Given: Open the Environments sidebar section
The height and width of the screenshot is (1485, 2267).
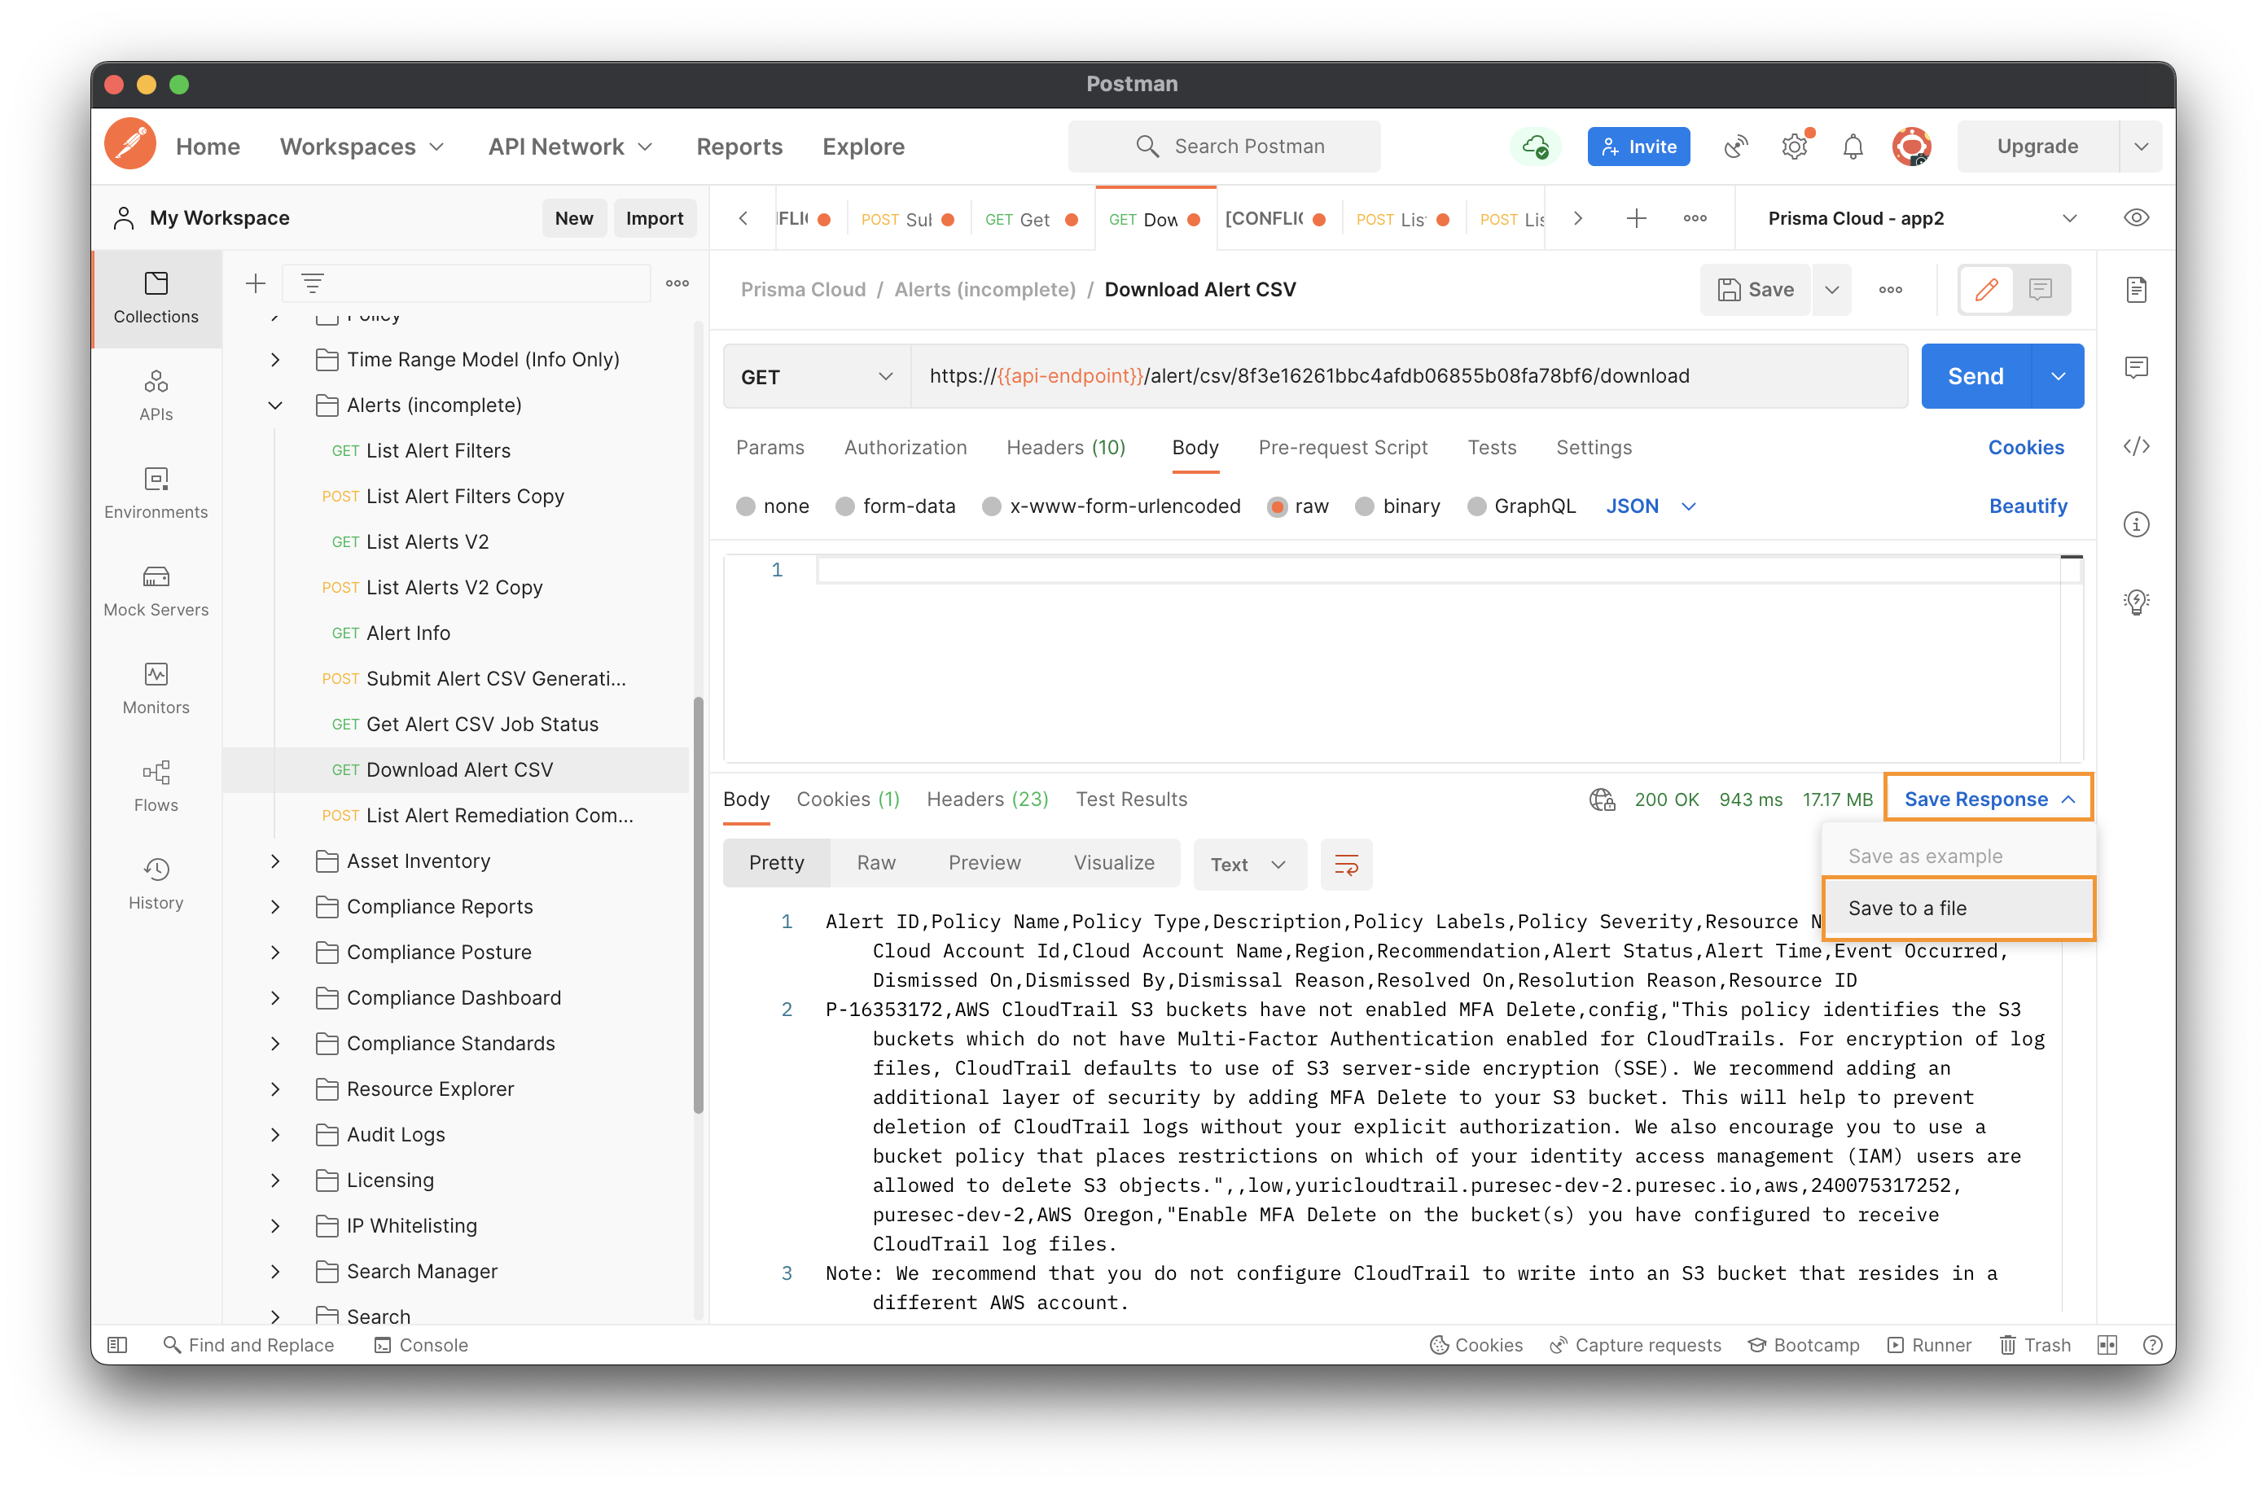Looking at the screenshot, I should 156,493.
